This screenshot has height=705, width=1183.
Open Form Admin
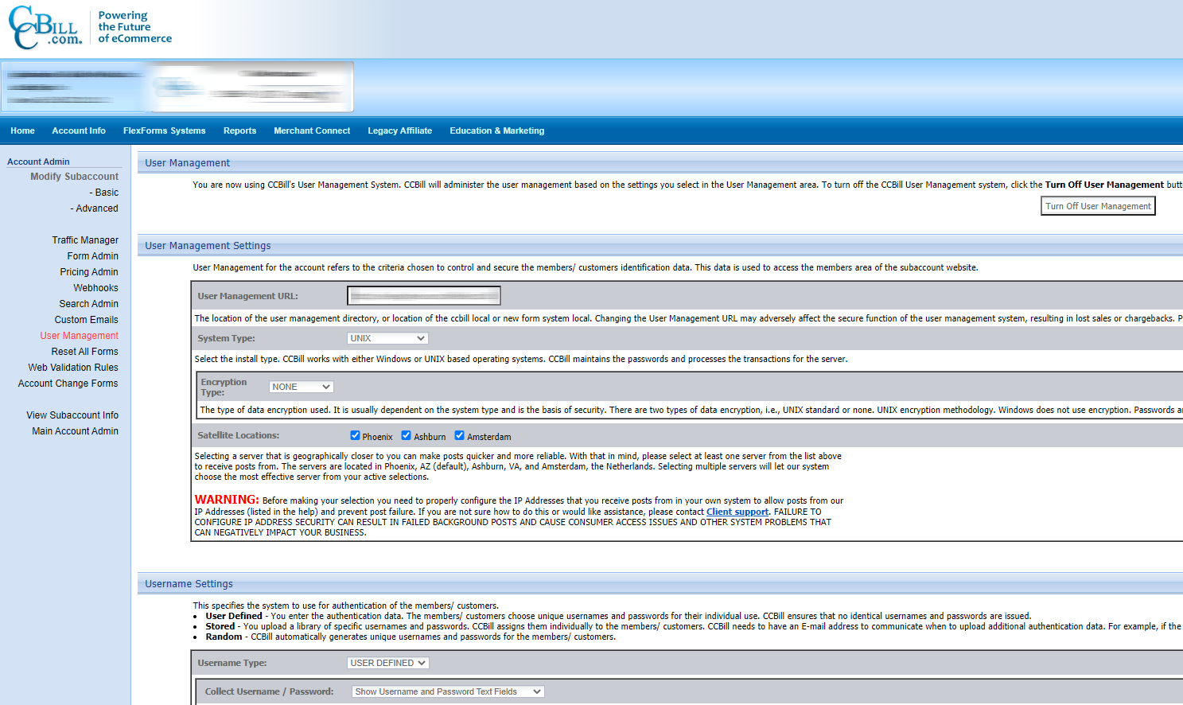pyautogui.click(x=92, y=256)
